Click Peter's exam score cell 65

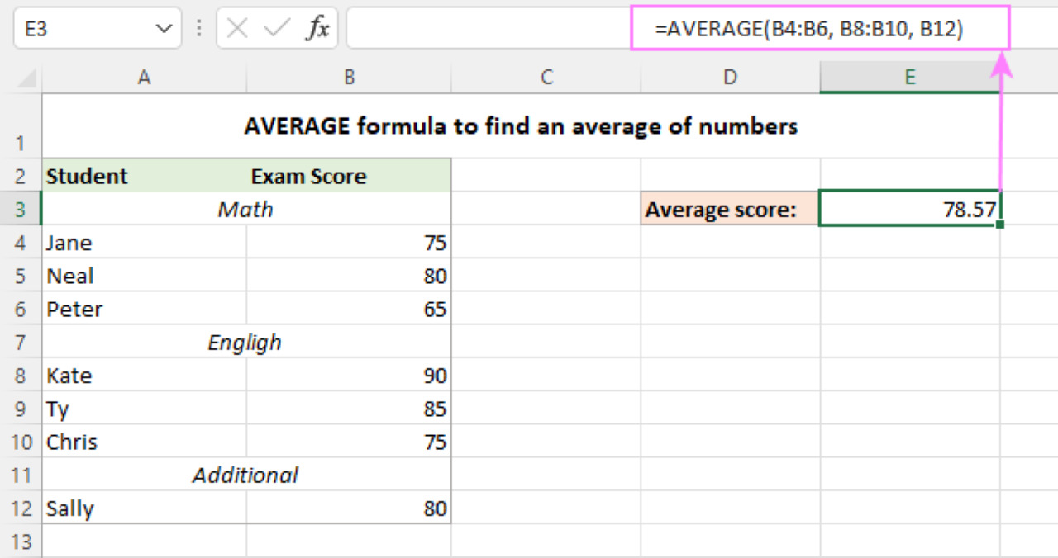pos(349,310)
